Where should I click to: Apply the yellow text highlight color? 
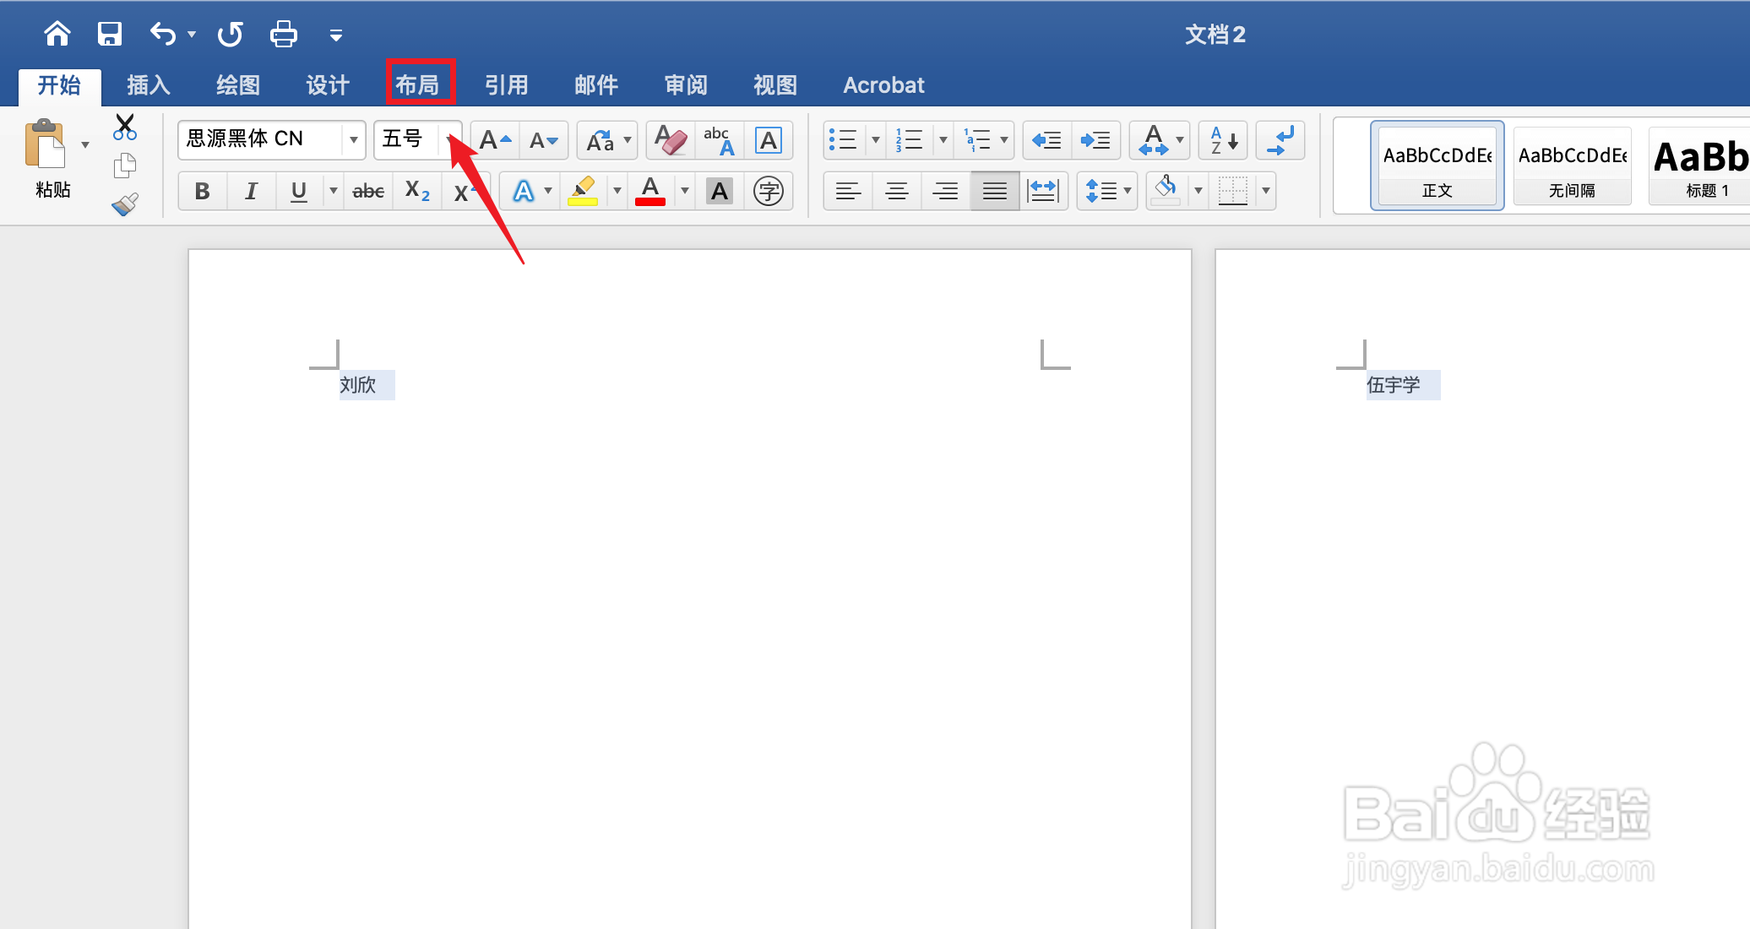[583, 191]
